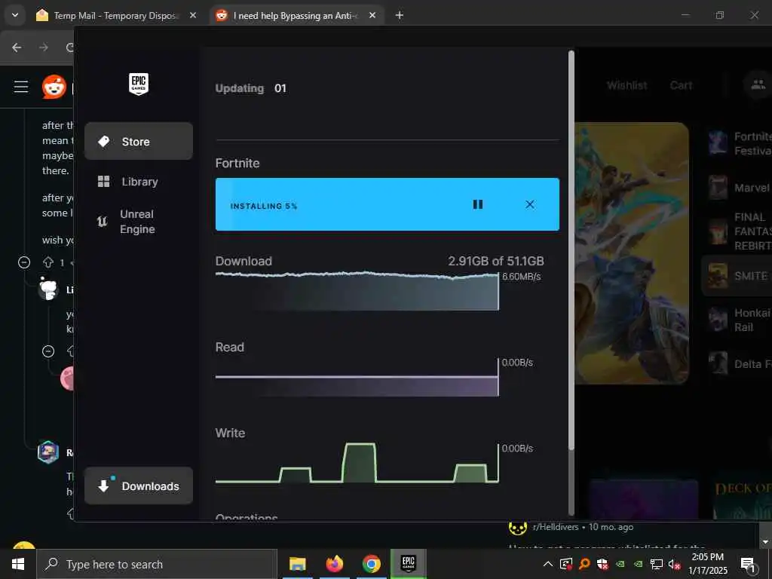The height and width of the screenshot is (579, 772).
Task: Open the Library section
Action: [139, 182]
